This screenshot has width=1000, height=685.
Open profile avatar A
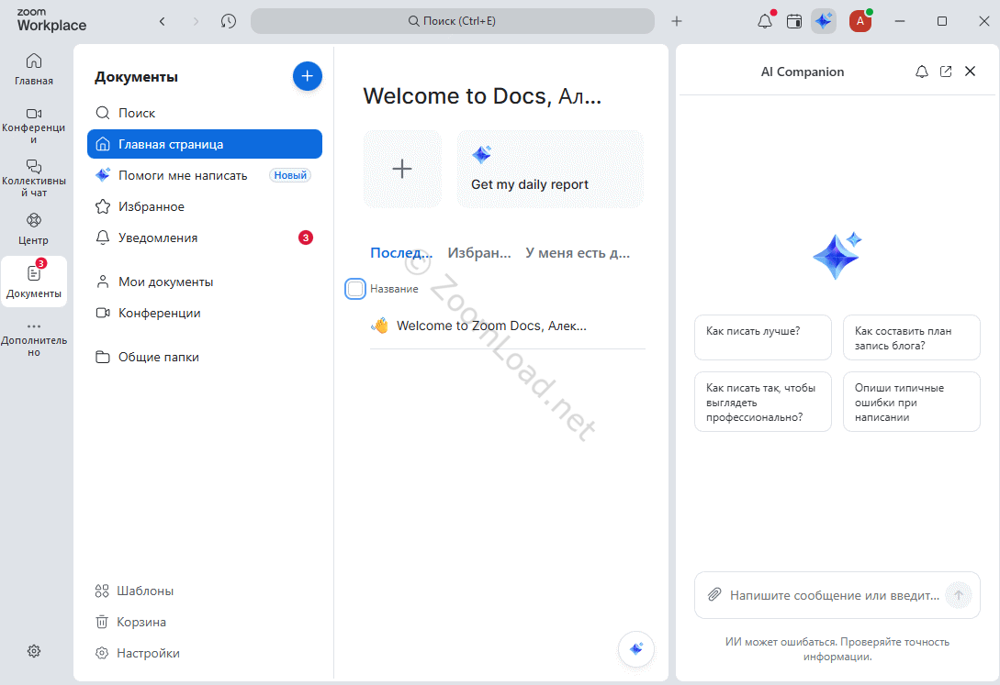point(860,21)
